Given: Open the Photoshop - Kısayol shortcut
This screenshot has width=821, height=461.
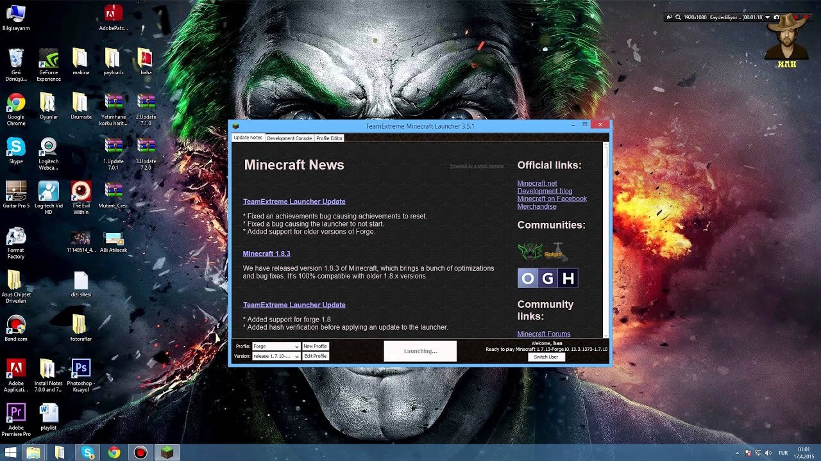Looking at the screenshot, I should click(81, 375).
